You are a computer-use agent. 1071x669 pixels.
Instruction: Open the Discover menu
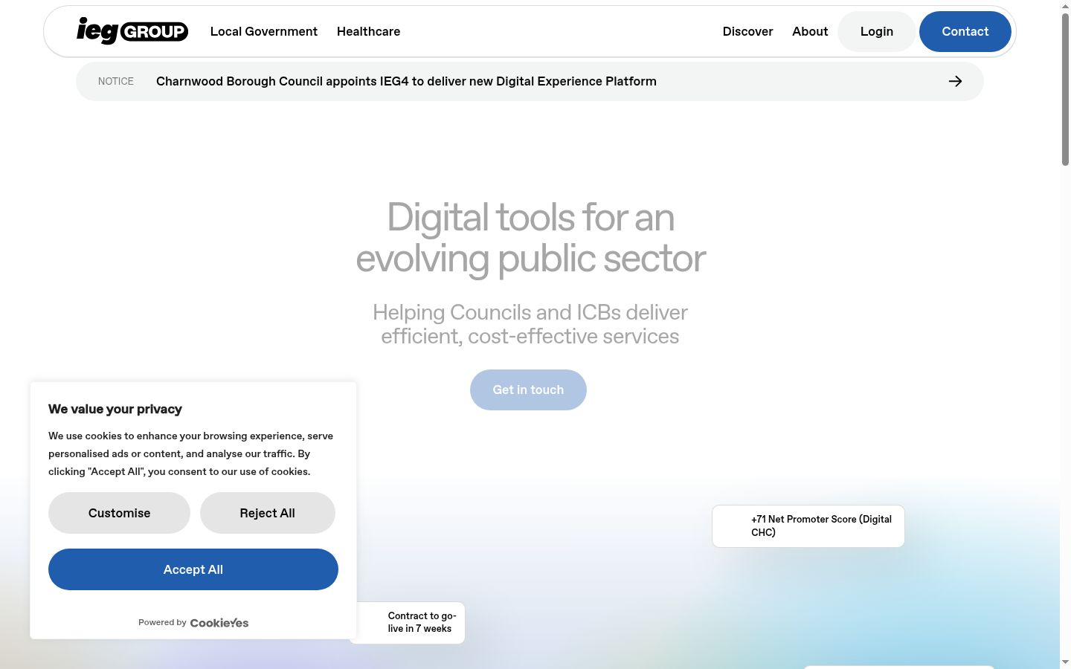click(747, 31)
